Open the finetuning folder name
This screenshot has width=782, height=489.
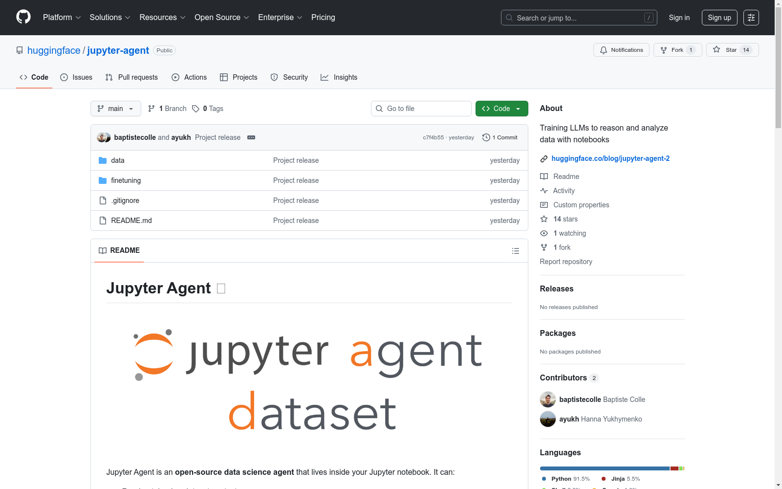coord(126,180)
